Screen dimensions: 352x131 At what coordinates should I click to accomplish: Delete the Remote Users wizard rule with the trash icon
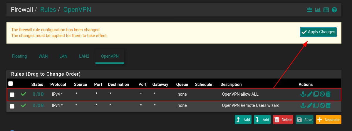coord(328,105)
